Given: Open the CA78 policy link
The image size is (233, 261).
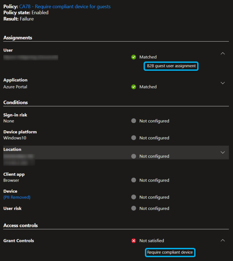Looking at the screenshot, I should tap(65, 6).
